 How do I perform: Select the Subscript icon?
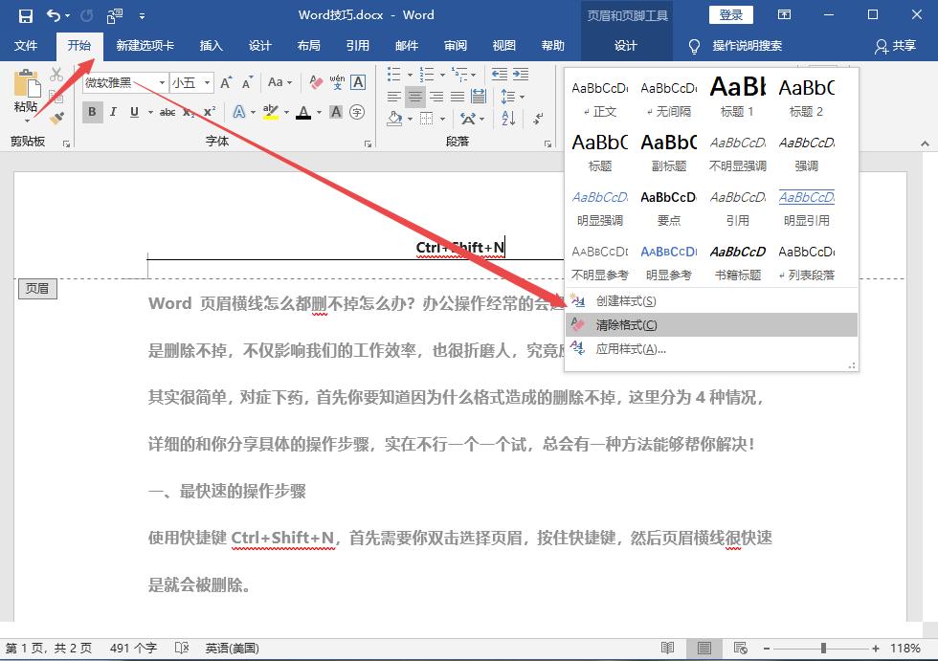pyautogui.click(x=189, y=112)
